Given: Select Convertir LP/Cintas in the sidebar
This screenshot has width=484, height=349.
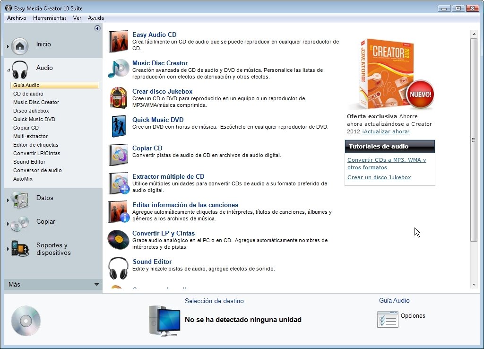Looking at the screenshot, I should coord(37,153).
